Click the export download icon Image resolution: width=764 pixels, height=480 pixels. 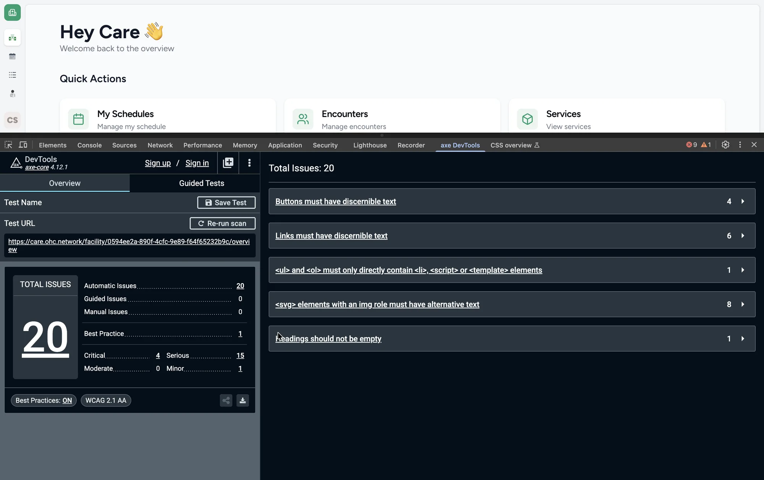coord(243,401)
